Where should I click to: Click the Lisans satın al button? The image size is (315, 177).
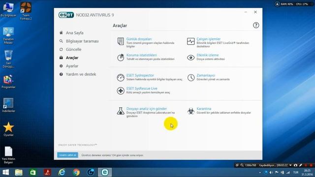click(67, 155)
